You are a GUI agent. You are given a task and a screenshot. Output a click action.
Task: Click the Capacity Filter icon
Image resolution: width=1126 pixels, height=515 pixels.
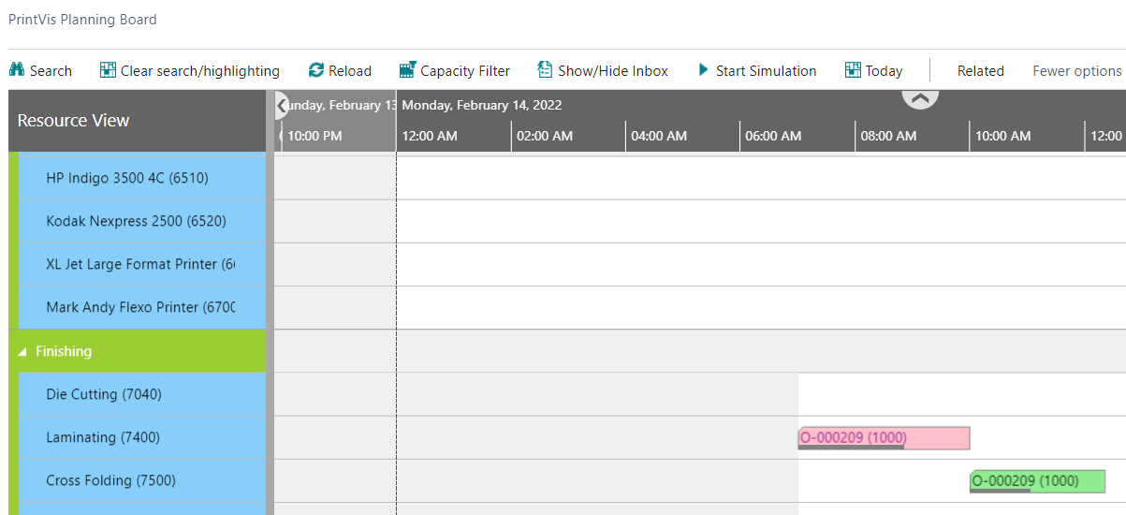tap(407, 70)
